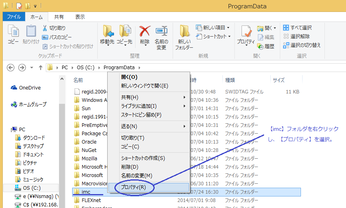This screenshot has height=208, width=346.
Task: Select プロパティ(R) in the context menu
Action: pyautogui.click(x=134, y=187)
